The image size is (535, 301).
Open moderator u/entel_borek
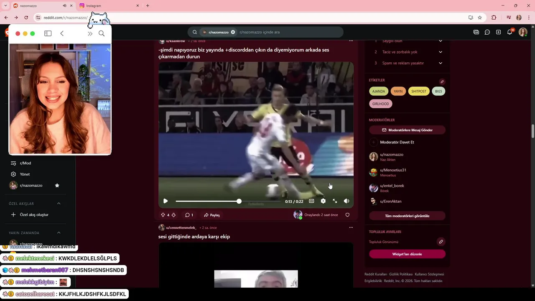tap(392, 186)
